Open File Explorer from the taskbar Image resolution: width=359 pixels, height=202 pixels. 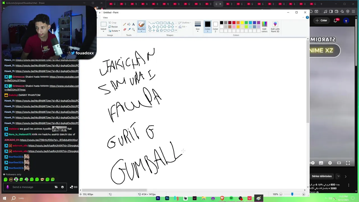click(204, 198)
